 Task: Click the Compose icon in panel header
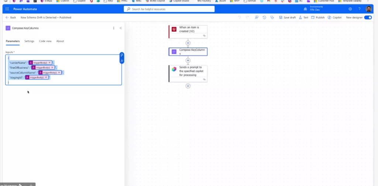point(8,28)
